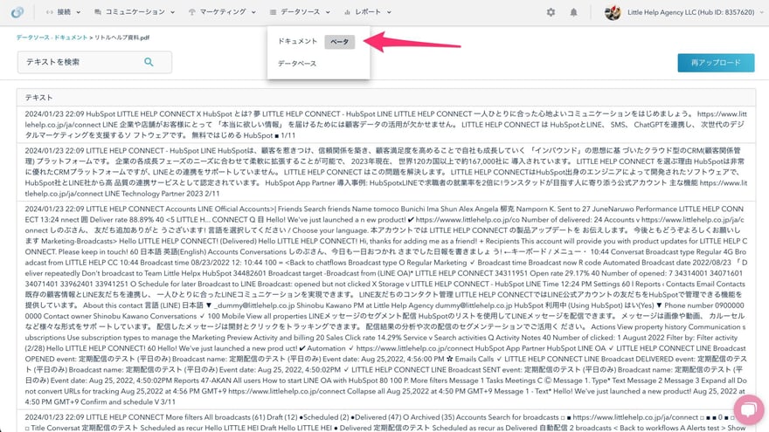This screenshot has height=432, width=769.
Task: Collapse the chevron next to データソース
Action: point(328,12)
